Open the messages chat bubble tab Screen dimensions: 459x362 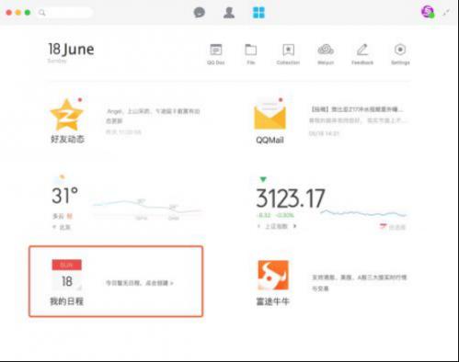pos(200,13)
